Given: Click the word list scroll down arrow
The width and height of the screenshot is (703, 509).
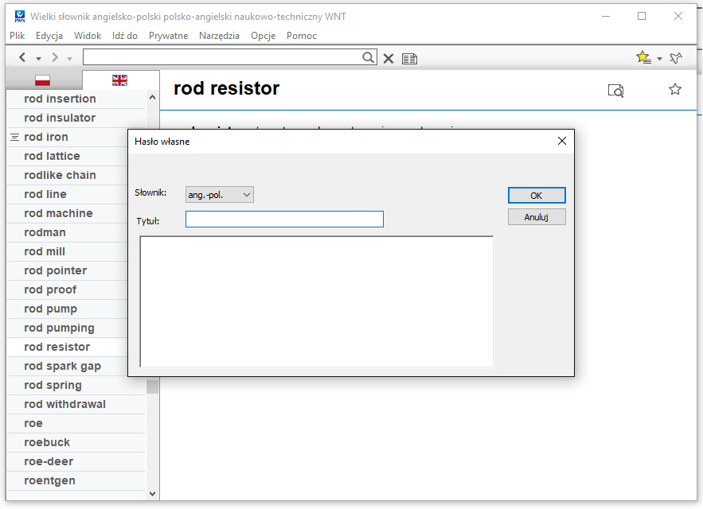Looking at the screenshot, I should [152, 494].
